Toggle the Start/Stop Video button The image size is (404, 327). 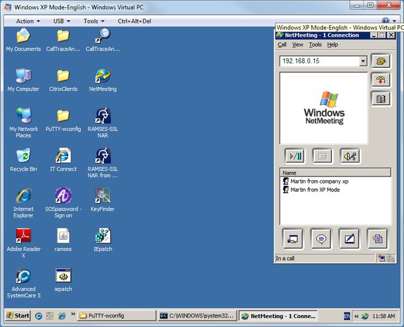295,156
